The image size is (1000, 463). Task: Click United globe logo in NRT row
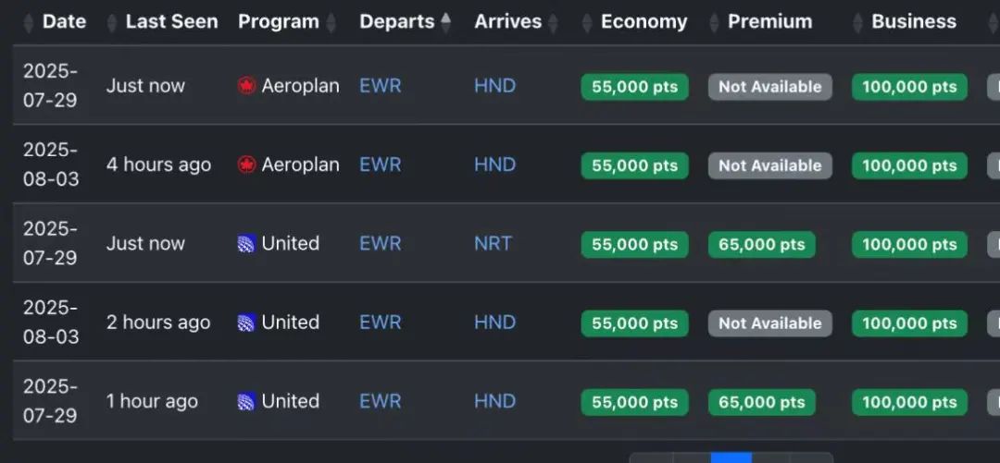(x=246, y=244)
